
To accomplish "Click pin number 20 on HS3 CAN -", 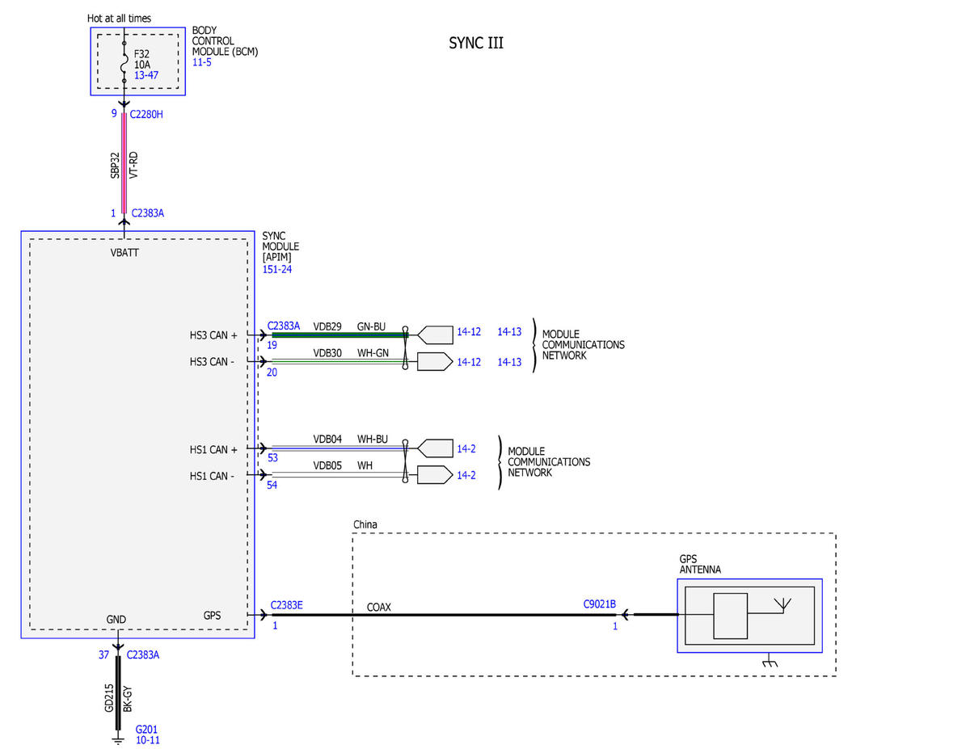I will 272,372.
